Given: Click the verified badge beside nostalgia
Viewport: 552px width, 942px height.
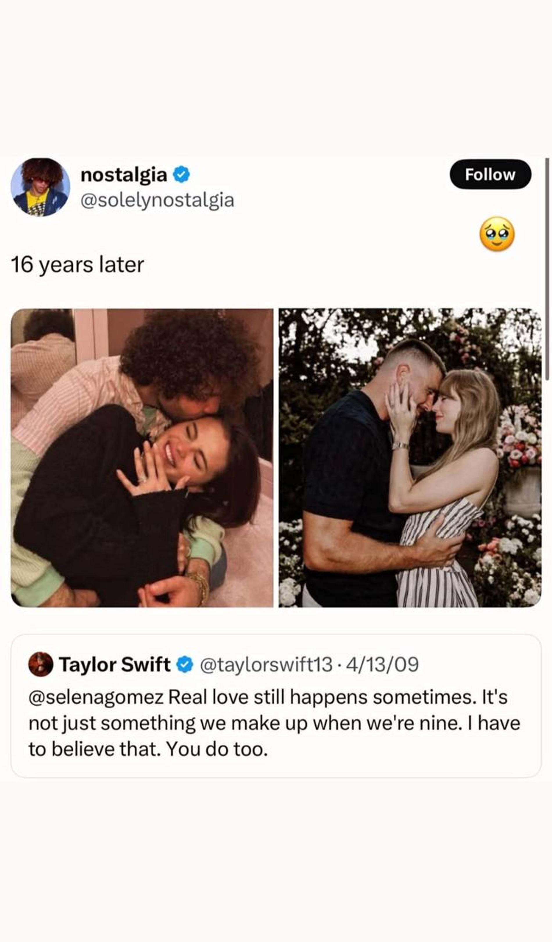Looking at the screenshot, I should click(181, 175).
